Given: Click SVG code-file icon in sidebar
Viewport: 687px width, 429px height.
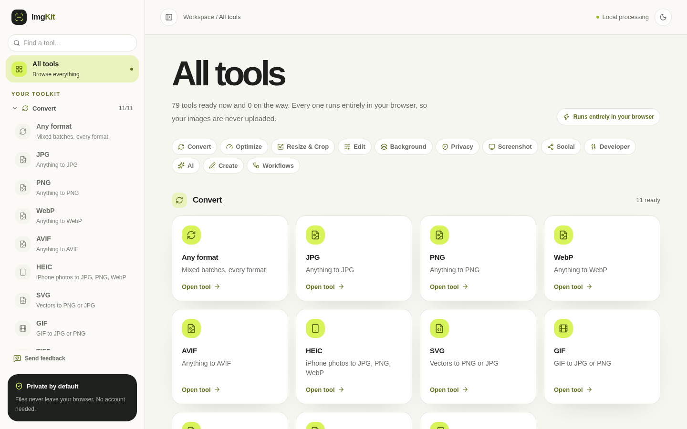Looking at the screenshot, I should pyautogui.click(x=23, y=300).
